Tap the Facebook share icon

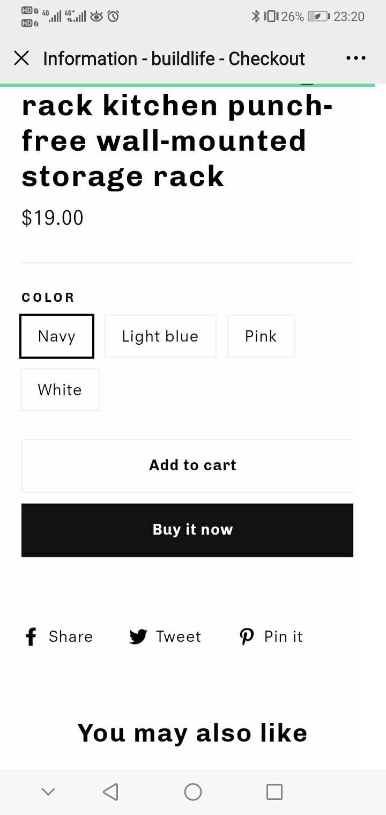pos(31,636)
